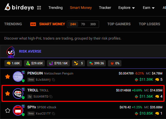Click SPYx market cap $35.88M
The height and width of the screenshot is (119, 166).
[x=156, y=107]
